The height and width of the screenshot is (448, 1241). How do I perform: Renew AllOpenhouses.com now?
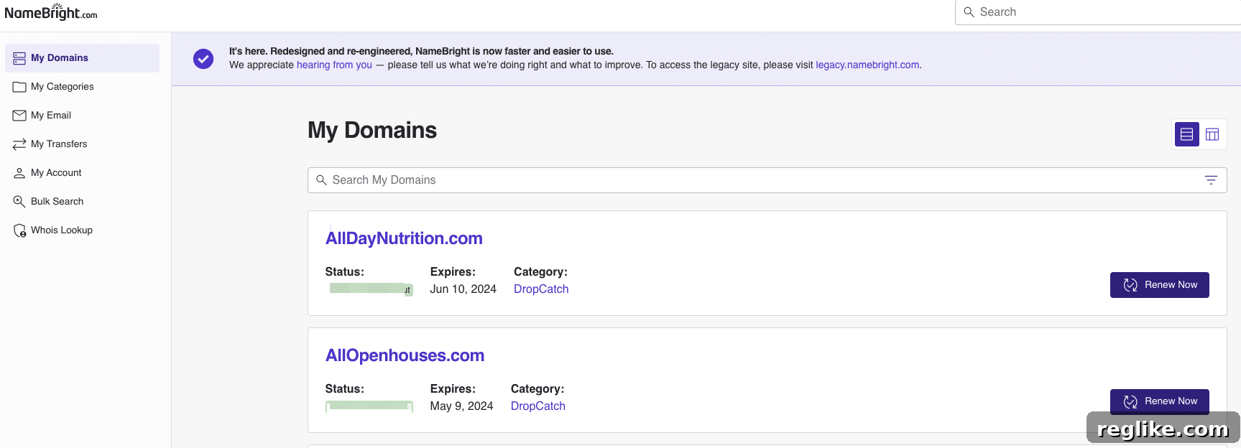[1159, 401]
